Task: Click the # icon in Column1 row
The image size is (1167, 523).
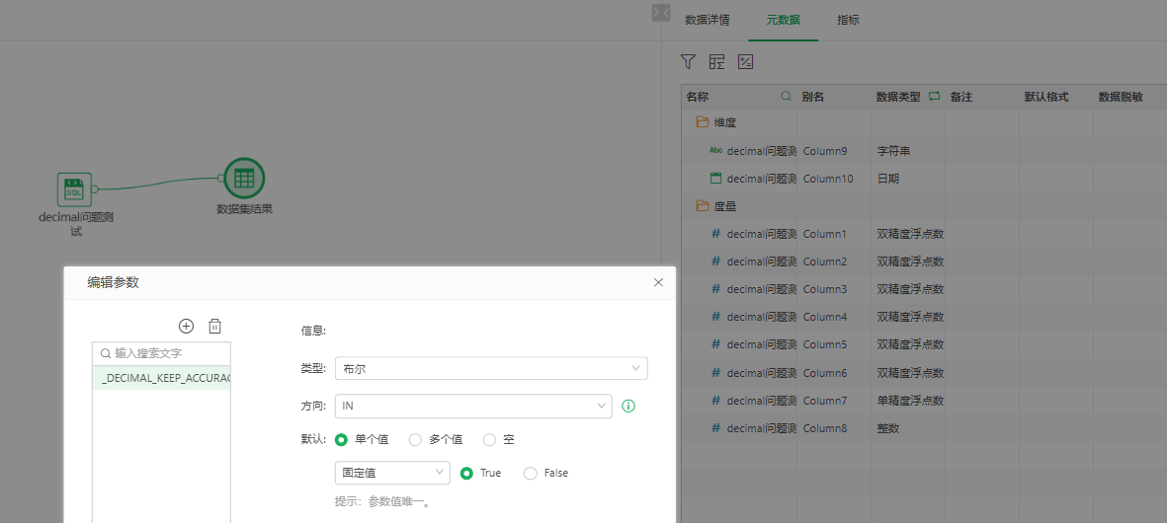Action: coord(716,233)
